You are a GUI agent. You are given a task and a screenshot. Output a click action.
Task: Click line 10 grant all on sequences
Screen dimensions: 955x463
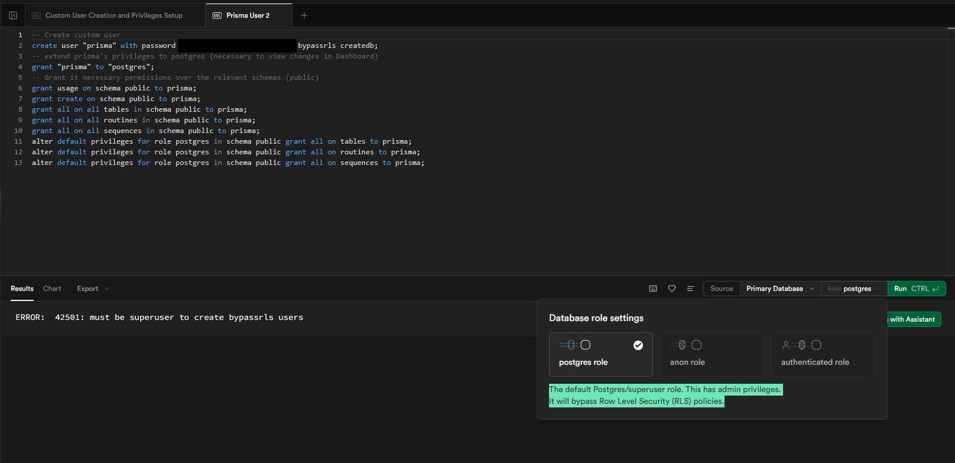[x=146, y=131]
